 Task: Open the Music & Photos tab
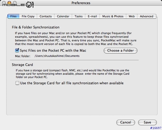(x=113, y=16)
